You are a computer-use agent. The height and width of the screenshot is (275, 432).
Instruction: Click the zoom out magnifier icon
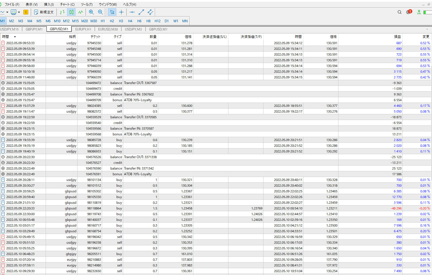coord(100,12)
